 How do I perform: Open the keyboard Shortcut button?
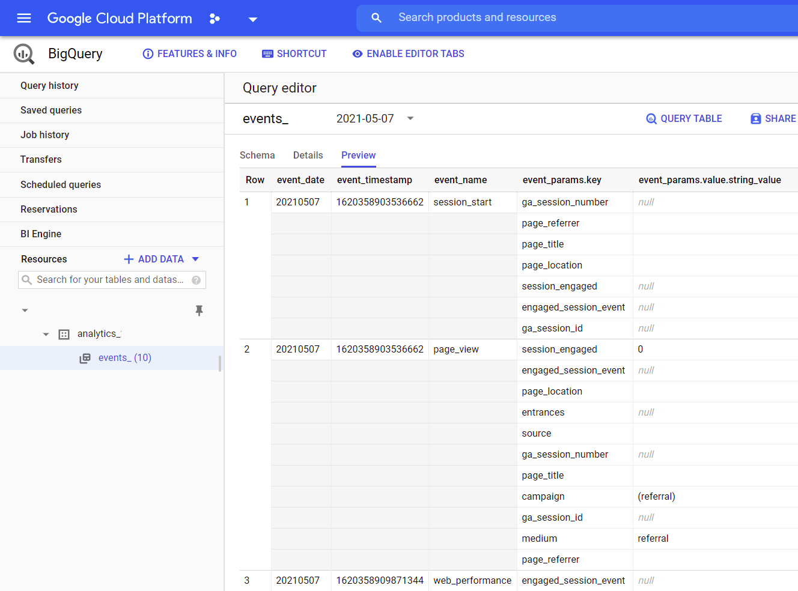(294, 54)
